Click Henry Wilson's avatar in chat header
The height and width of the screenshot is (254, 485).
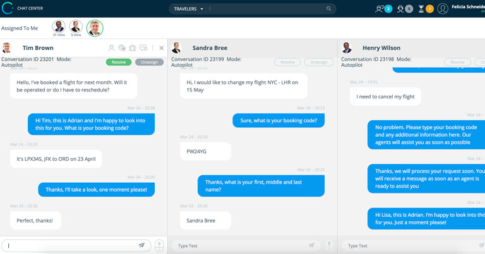coord(347,48)
